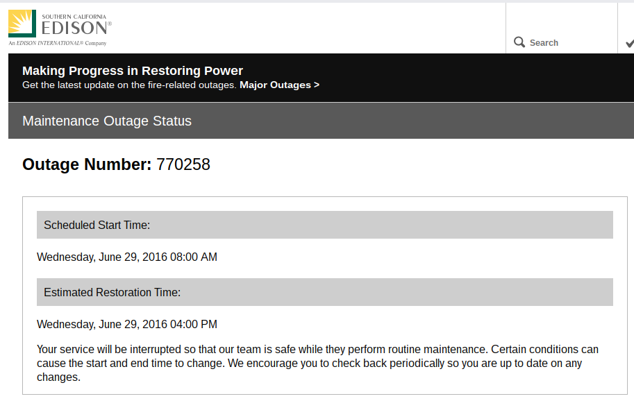Click the Search field label text

(544, 43)
